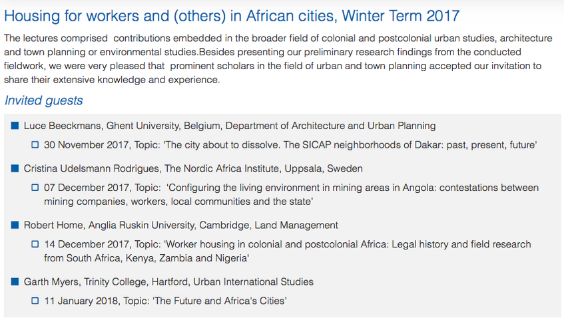Click 'The Future and Africa's Cities' topic
Image resolution: width=564 pixels, height=320 pixels.
(220, 301)
